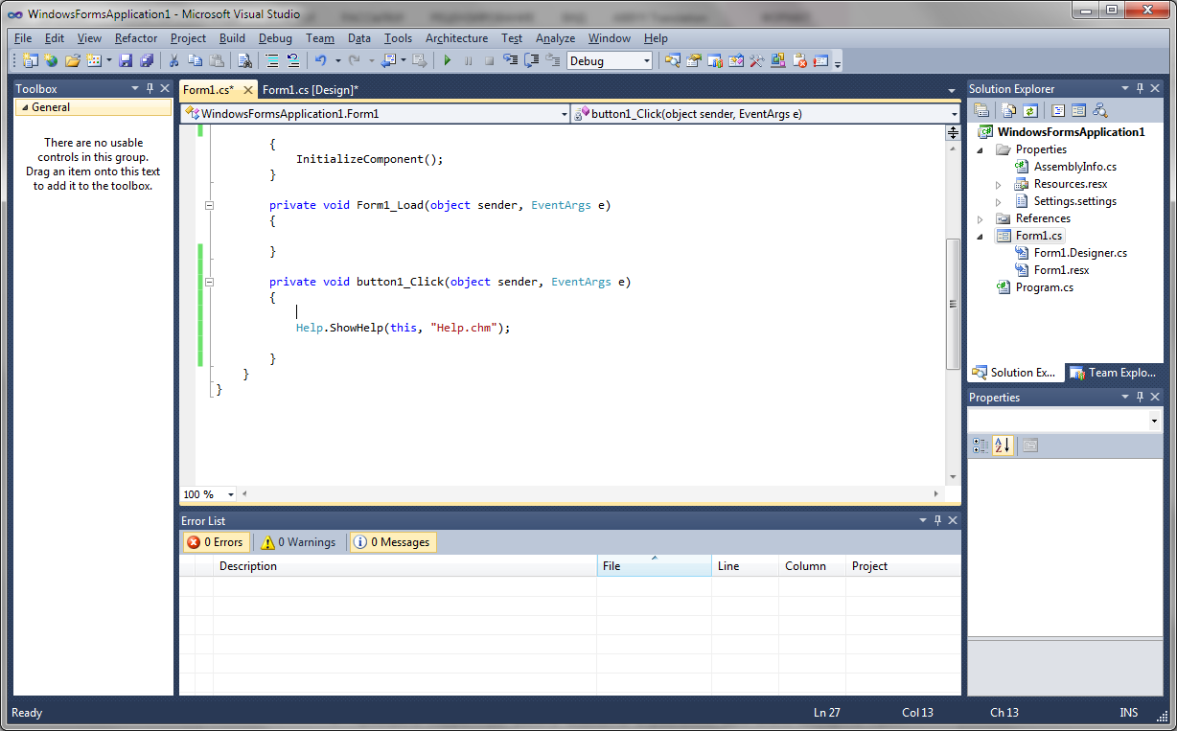Screen dimensions: 1177x731
Task: Collapse the Properties folder in Solution Explorer
Action: click(x=981, y=149)
